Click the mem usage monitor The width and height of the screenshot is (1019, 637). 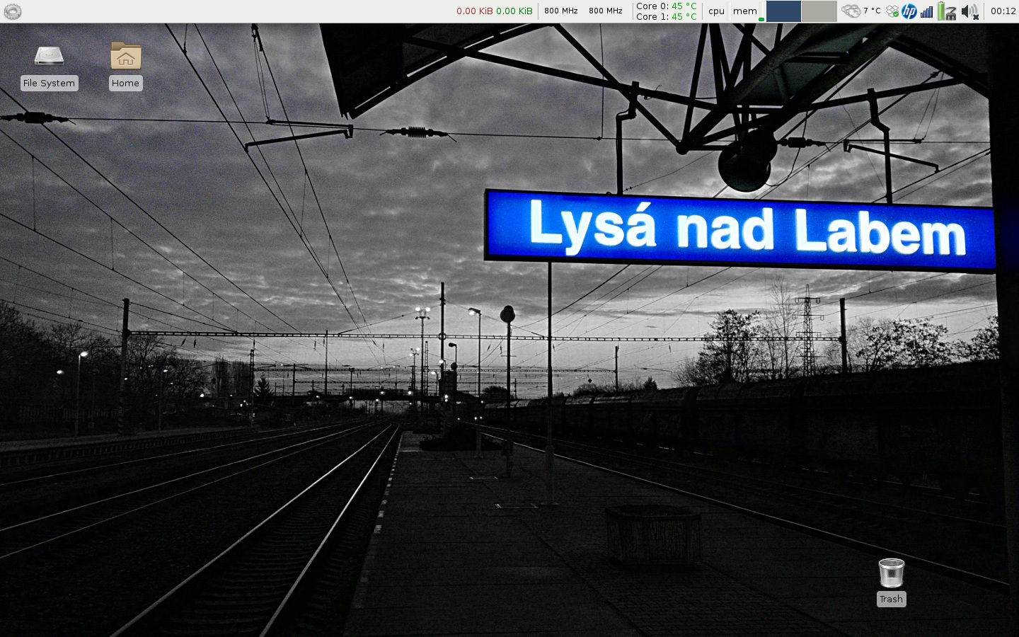coord(744,11)
